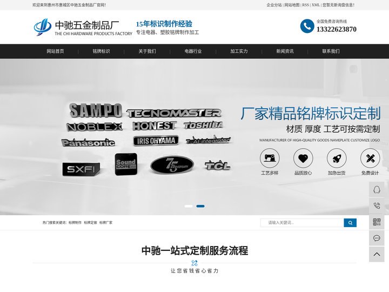The image size is (389, 292).
Task: Go to 关于我们 page
Action: click(x=147, y=51)
